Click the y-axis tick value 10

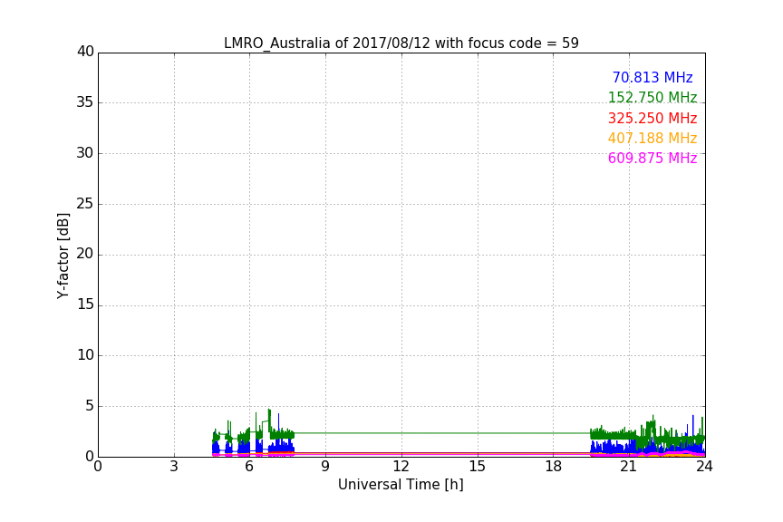[85, 355]
